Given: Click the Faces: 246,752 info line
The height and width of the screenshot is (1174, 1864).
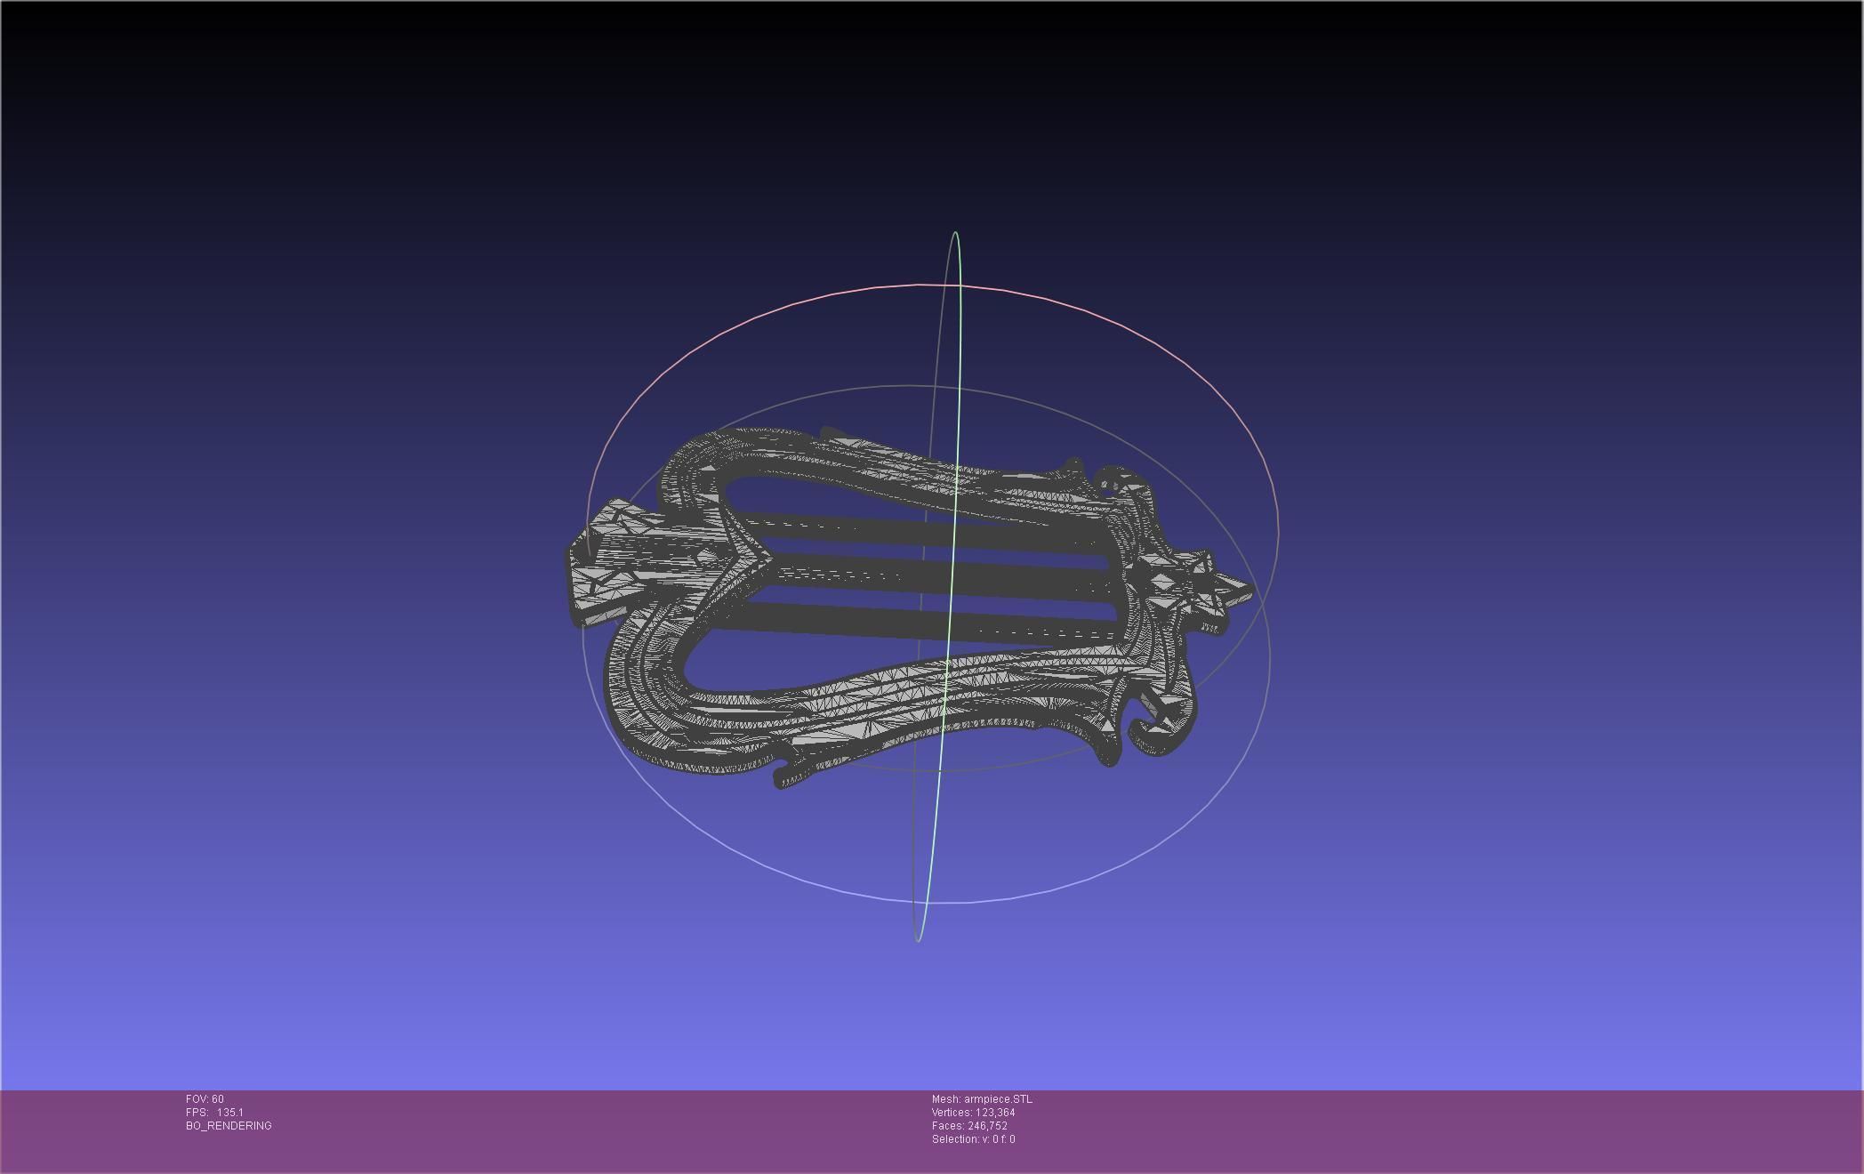Looking at the screenshot, I should (x=969, y=1126).
